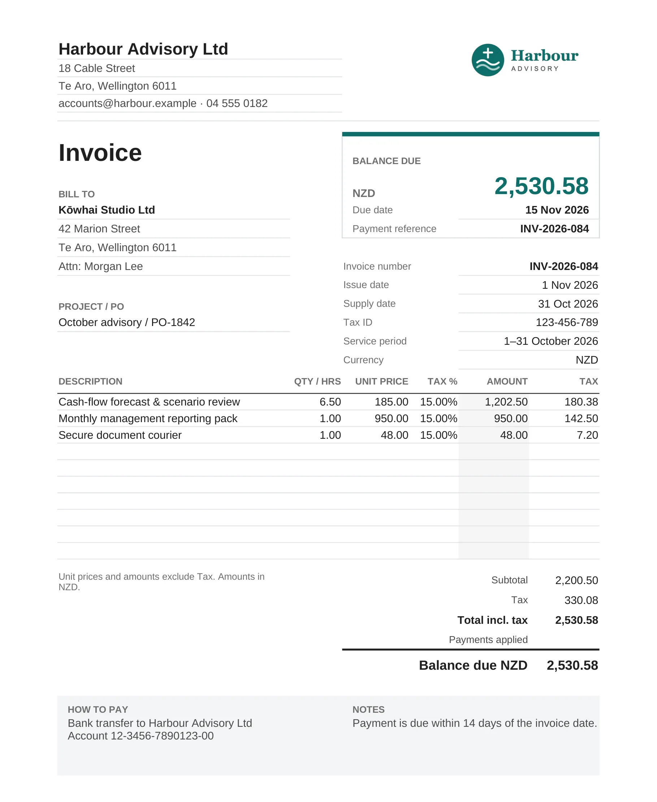Click the 6.50 hours quantity cell
The image size is (657, 802).
tap(330, 402)
